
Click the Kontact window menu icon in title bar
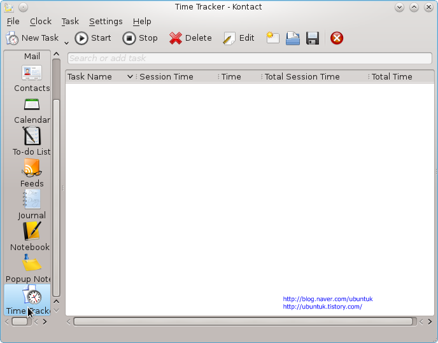point(9,7)
